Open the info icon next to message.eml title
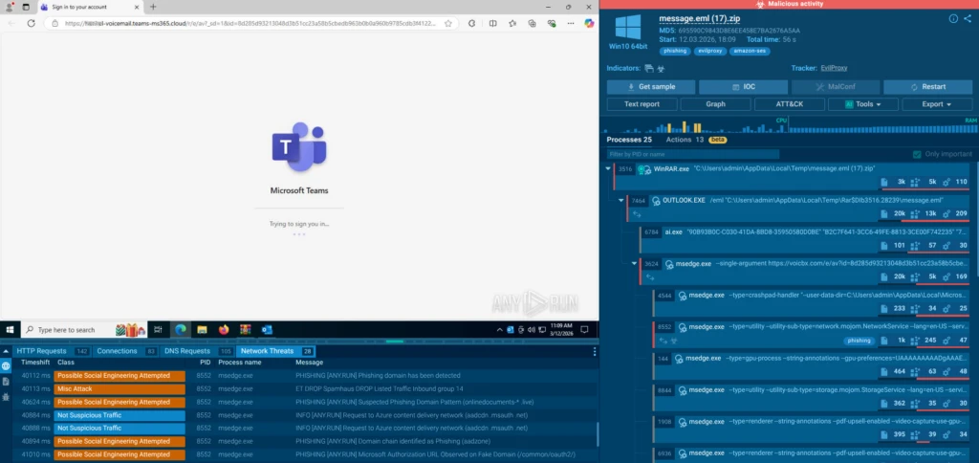 (952, 18)
